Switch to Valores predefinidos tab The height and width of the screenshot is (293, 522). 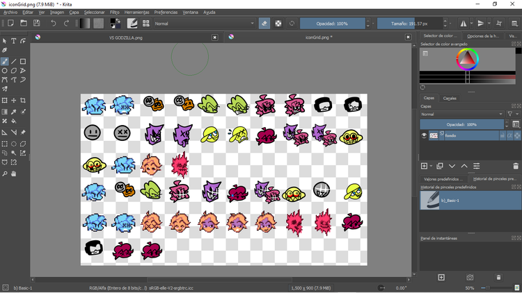click(x=443, y=179)
